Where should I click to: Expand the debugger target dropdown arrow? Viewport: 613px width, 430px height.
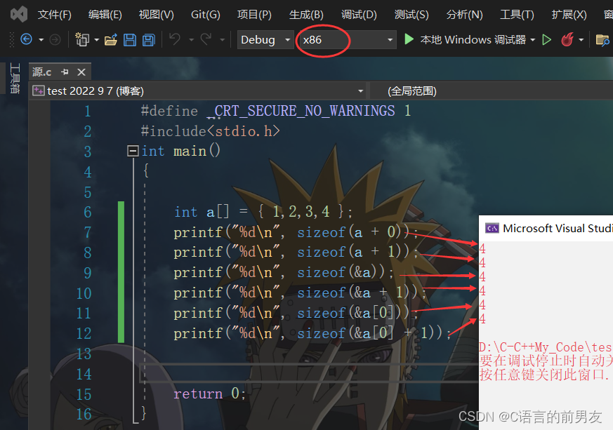point(532,40)
